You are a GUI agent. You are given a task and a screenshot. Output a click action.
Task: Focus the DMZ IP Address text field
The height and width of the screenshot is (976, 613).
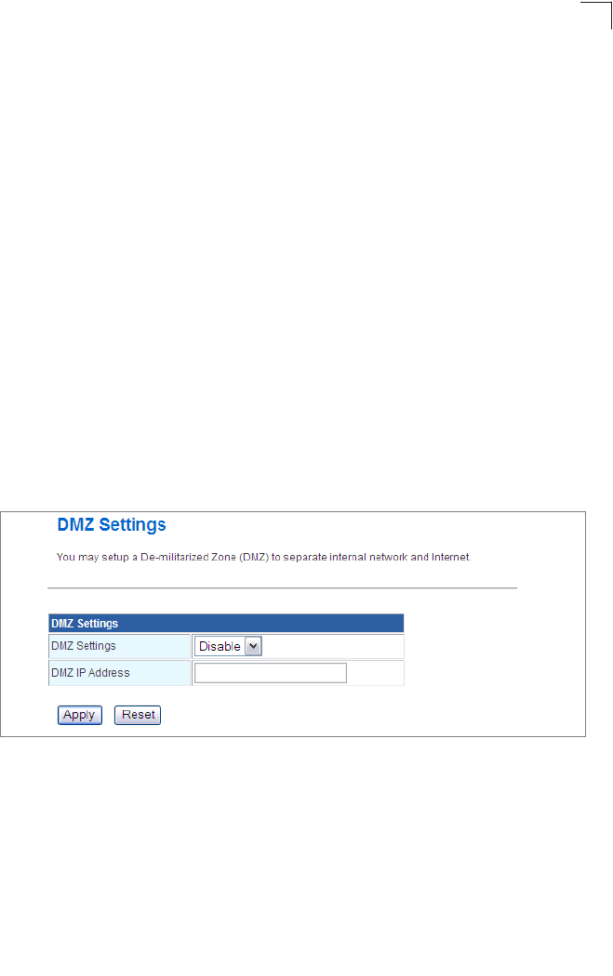click(x=271, y=673)
